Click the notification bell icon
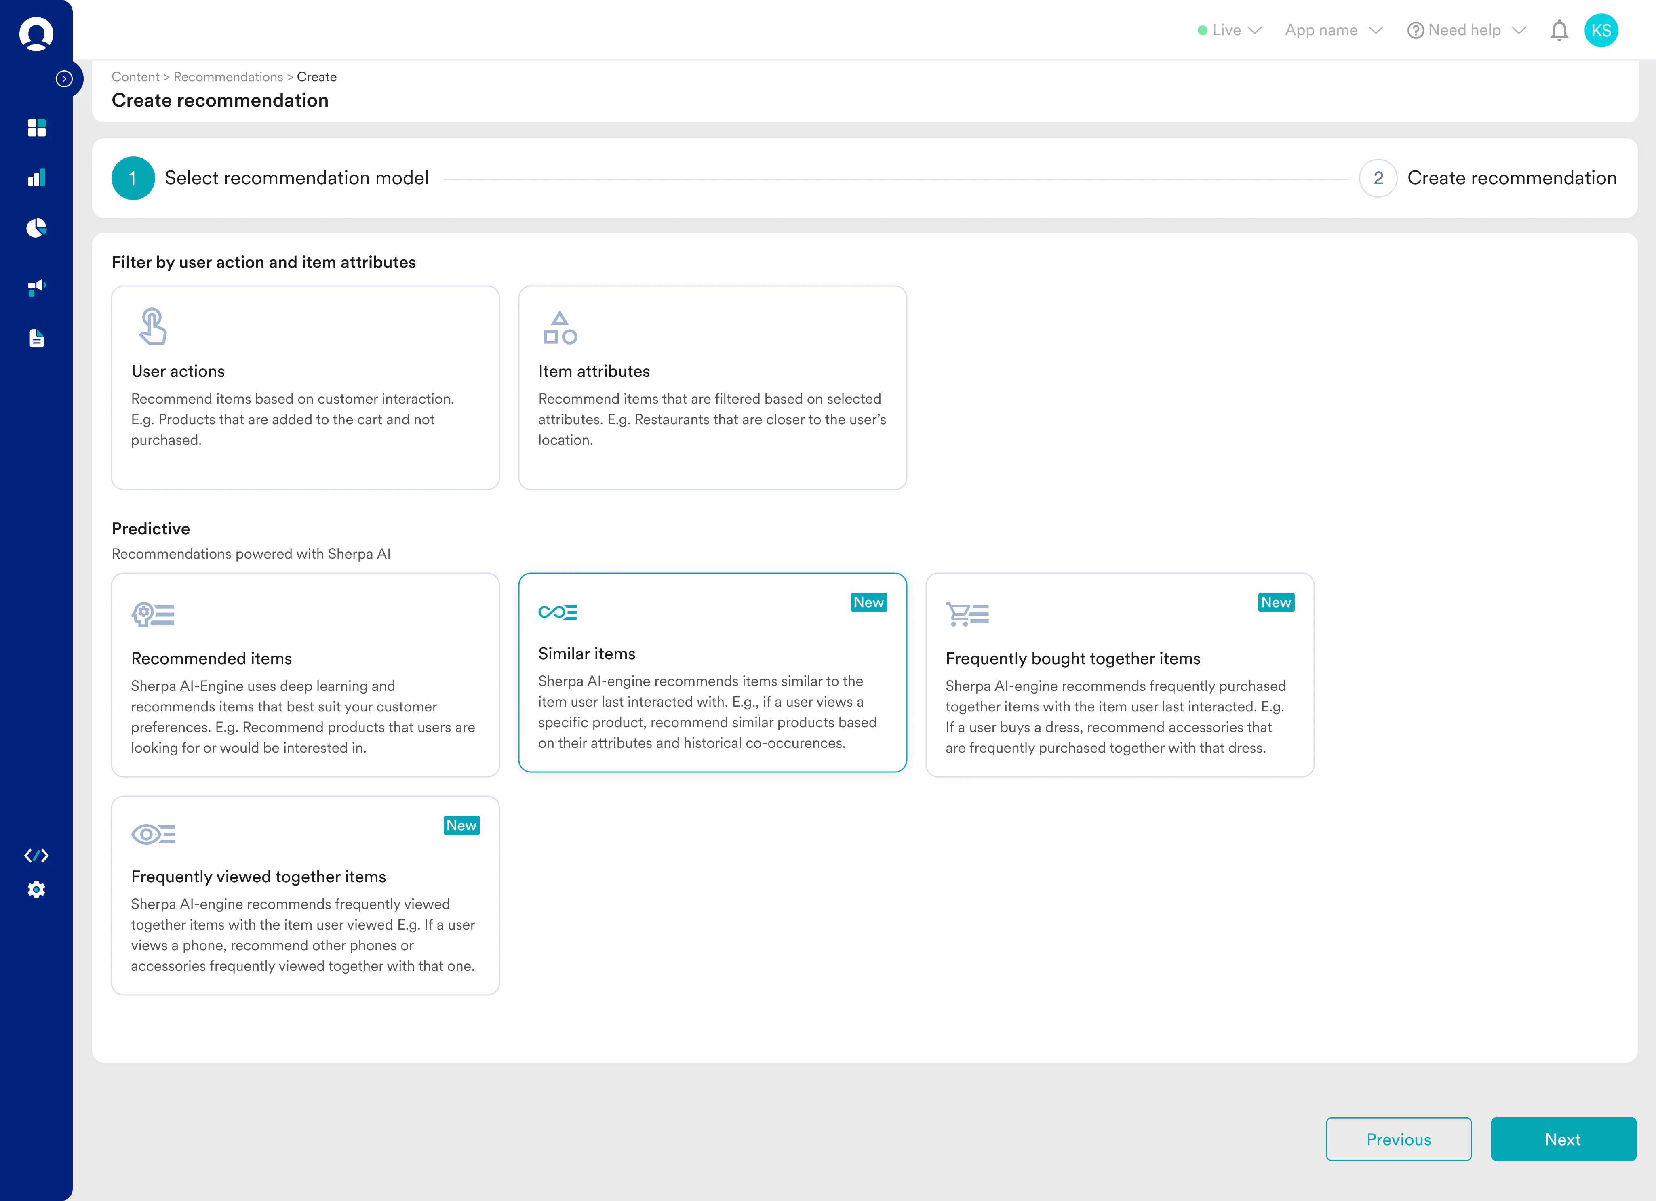The image size is (1656, 1201). tap(1559, 31)
